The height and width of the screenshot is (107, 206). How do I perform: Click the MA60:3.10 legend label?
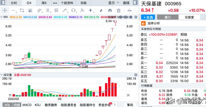click(75, 17)
